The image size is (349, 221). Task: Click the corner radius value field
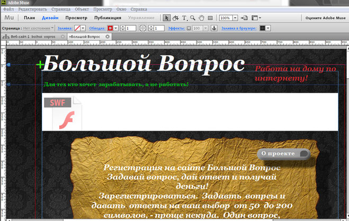[x=159, y=28]
